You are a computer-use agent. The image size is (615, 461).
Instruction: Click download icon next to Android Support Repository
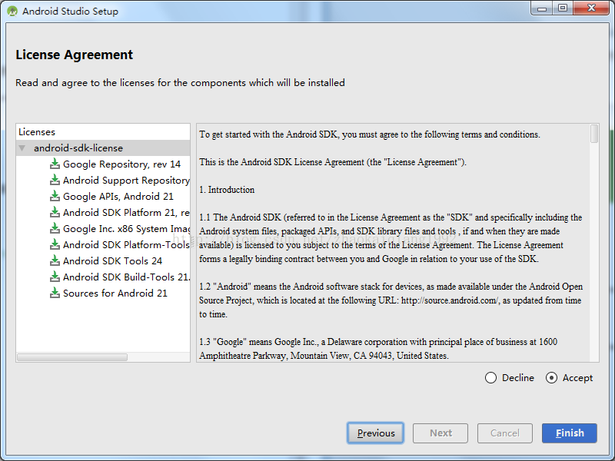pyautogui.click(x=55, y=180)
